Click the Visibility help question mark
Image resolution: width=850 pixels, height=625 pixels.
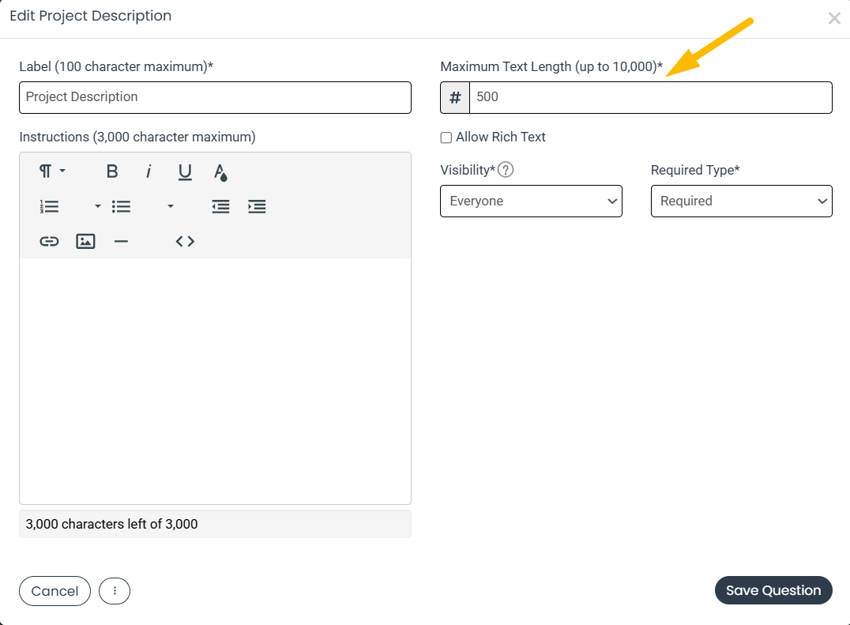(506, 170)
